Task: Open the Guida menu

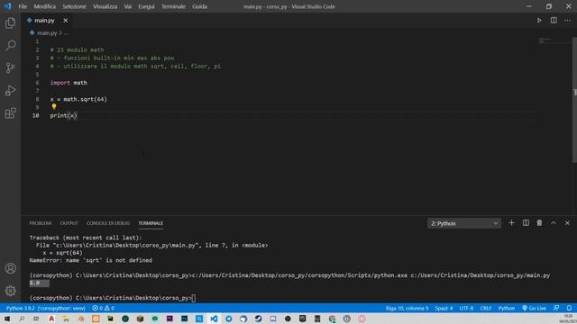Action: point(199,6)
